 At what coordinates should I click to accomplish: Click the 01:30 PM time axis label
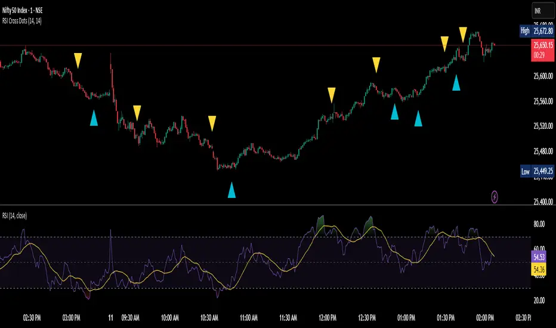pos(446,318)
